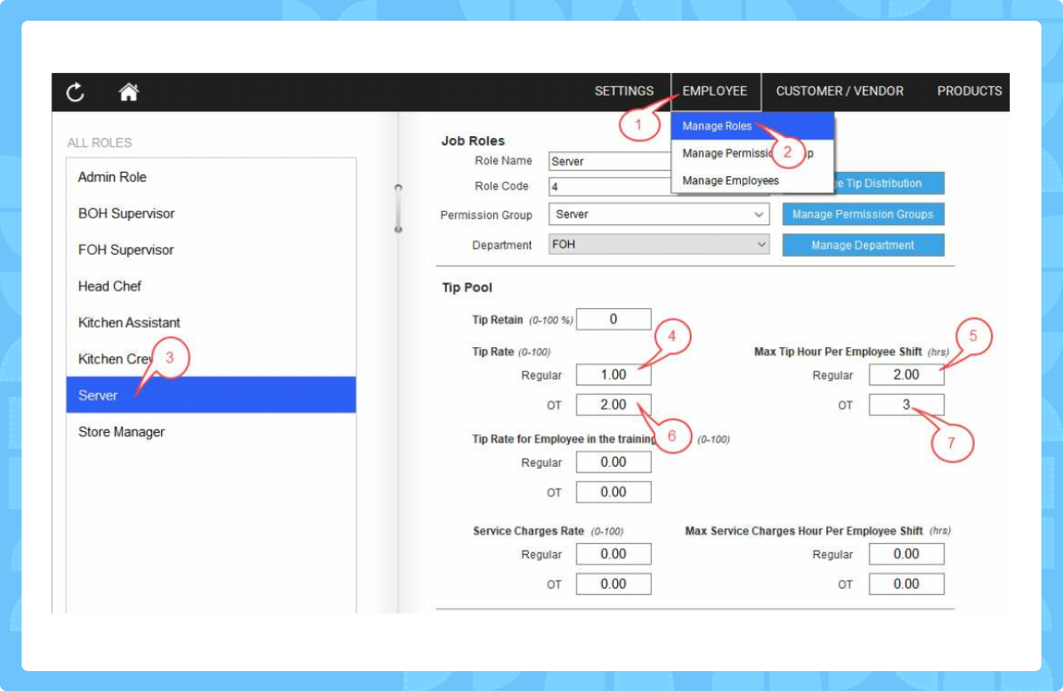
Task: Click the Manage Department button
Action: 863,245
